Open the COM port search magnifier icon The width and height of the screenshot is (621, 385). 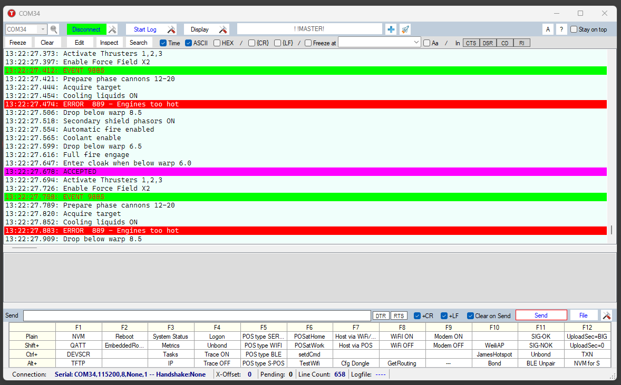53,29
